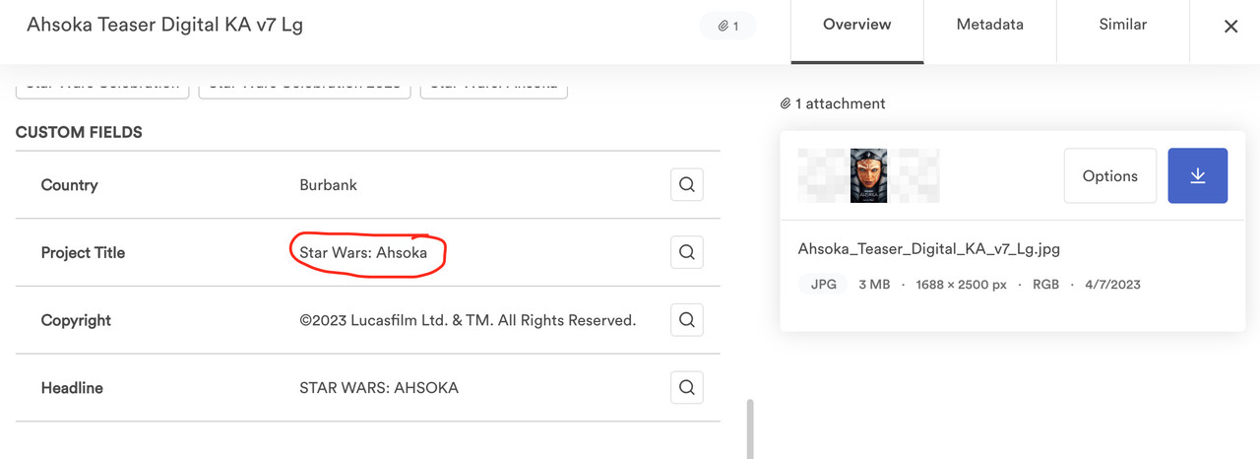Select the Ahsoka poster thumbnail
Screen dimensions: 1260x459
pyautogui.click(x=868, y=175)
